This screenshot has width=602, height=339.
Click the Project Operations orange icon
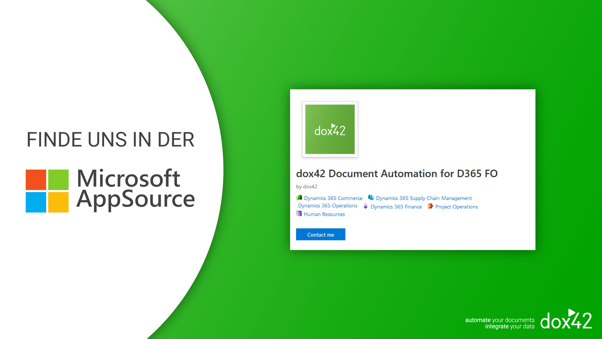click(x=430, y=206)
